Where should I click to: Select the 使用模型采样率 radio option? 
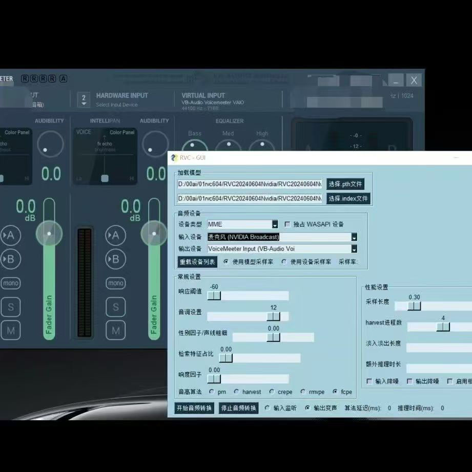pos(226,262)
